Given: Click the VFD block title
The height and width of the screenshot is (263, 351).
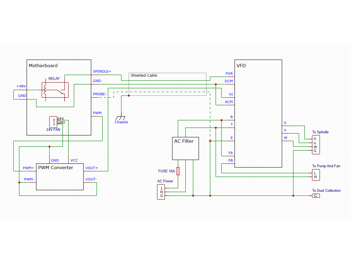Looking at the screenshot, I should [241, 66].
